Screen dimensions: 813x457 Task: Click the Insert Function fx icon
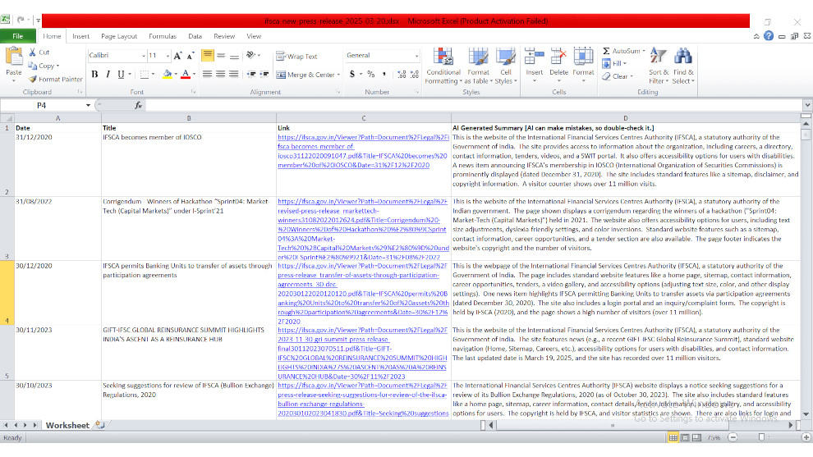point(139,105)
